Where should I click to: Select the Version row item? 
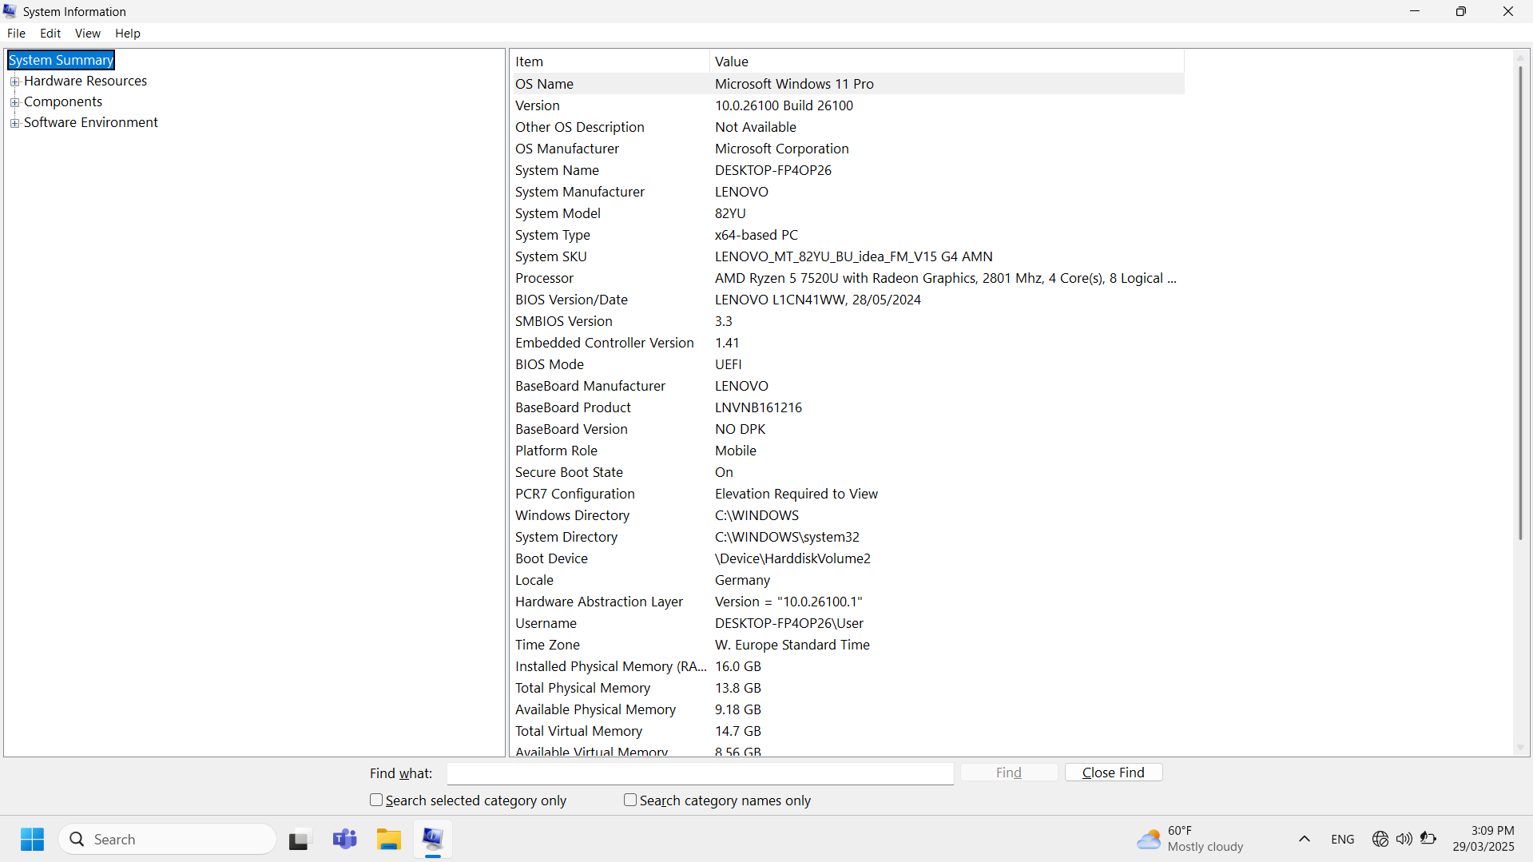[848, 105]
